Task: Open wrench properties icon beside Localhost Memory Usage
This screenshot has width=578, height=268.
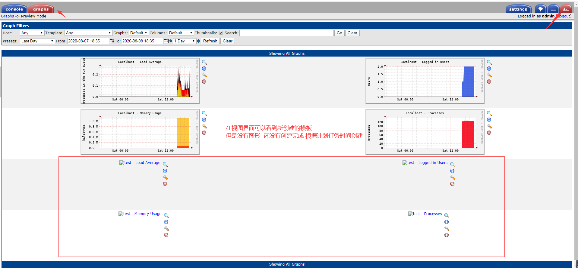Action: 204,126
